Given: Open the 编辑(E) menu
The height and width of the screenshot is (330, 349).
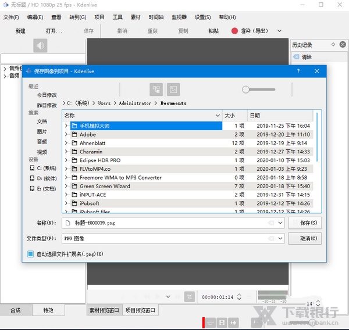Looking at the screenshot, I should coord(35,17).
